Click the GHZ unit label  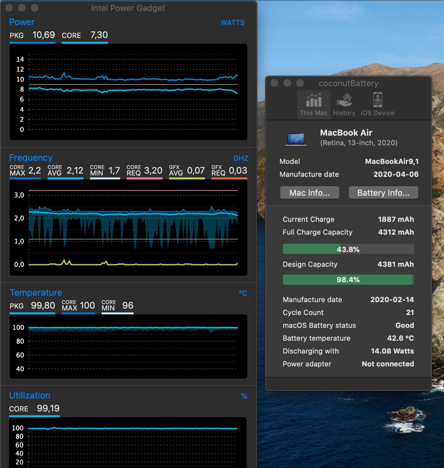click(240, 158)
